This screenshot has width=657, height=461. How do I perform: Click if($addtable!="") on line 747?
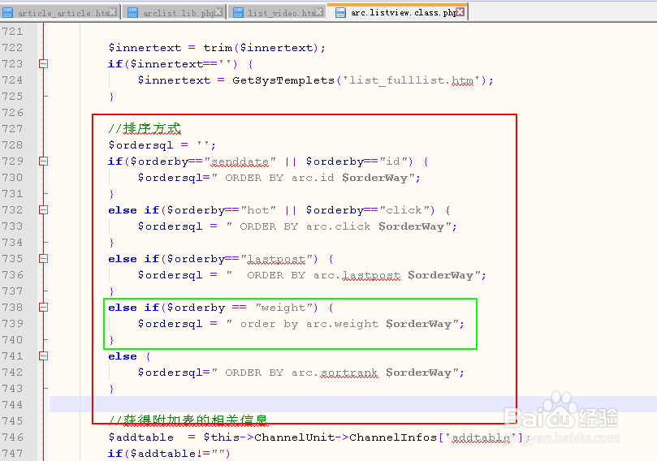point(169,454)
